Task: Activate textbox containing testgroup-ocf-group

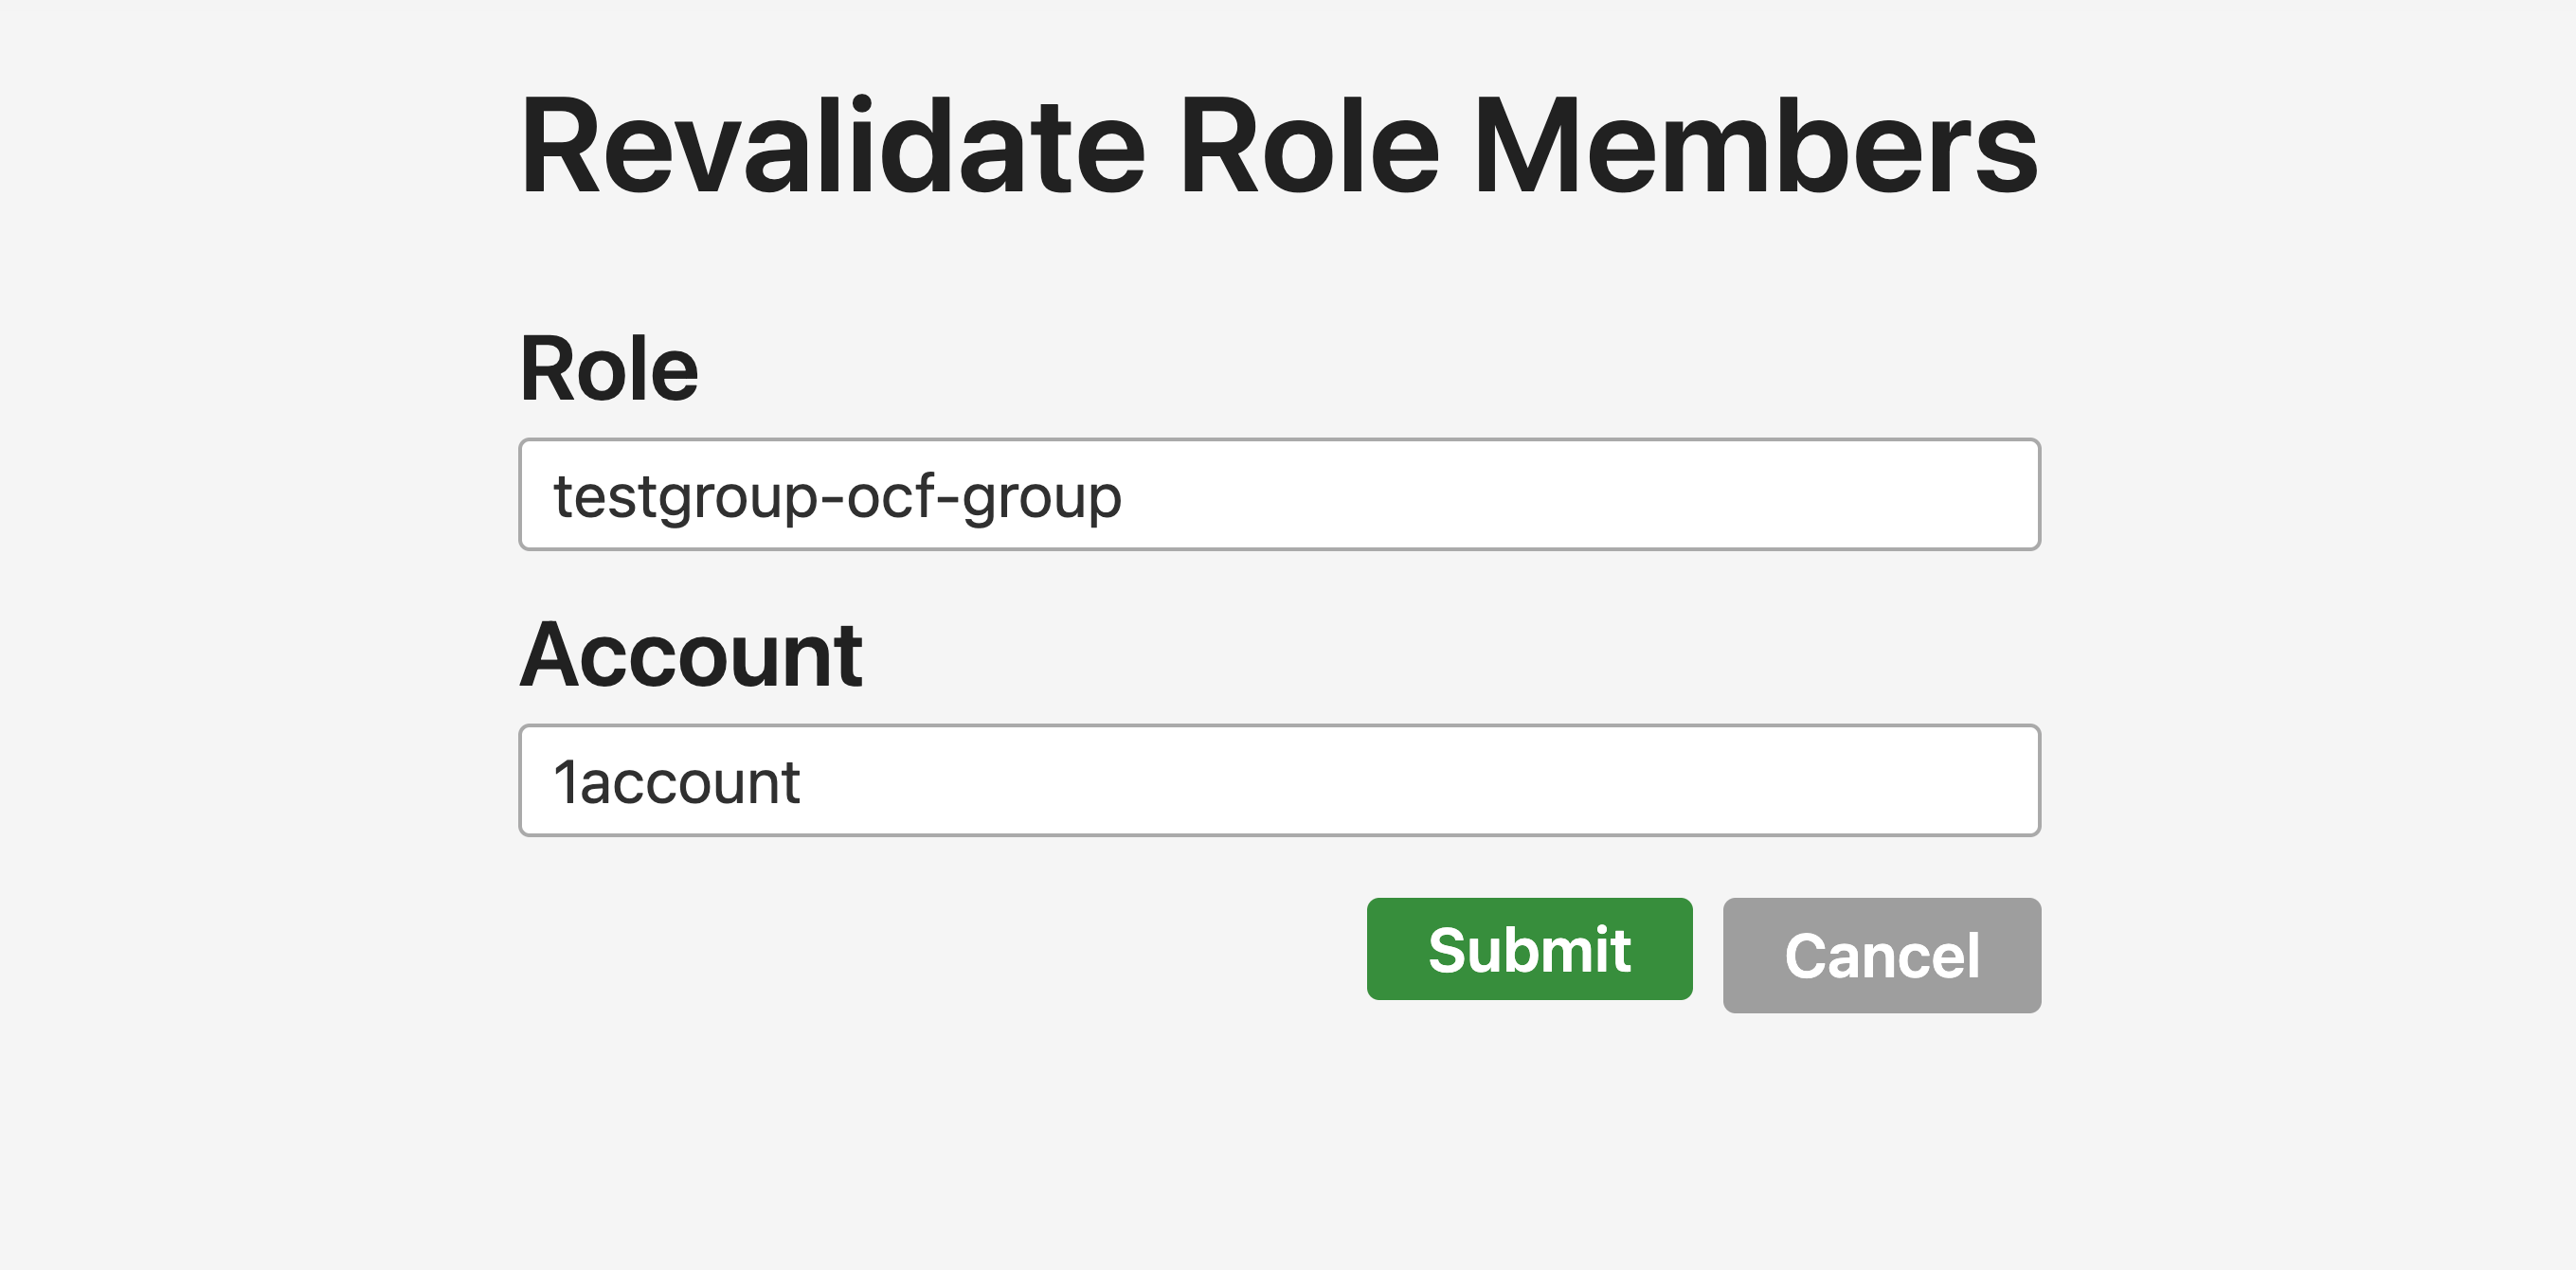Action: click(x=1279, y=494)
